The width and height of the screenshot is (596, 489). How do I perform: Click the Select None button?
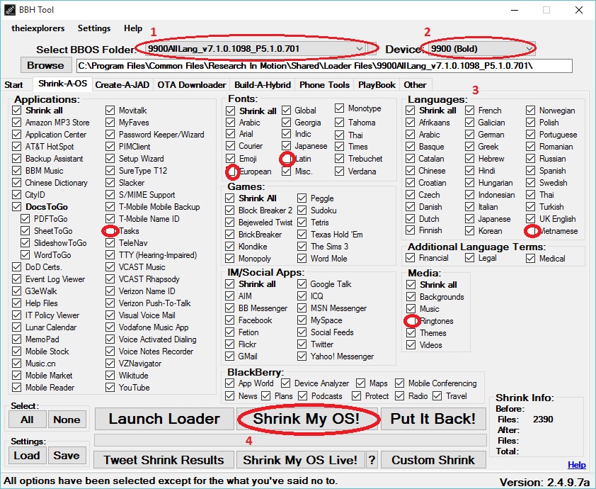67,420
